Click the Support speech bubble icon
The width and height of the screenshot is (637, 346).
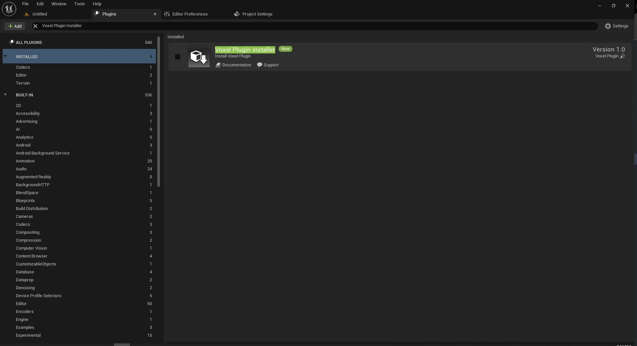260,65
